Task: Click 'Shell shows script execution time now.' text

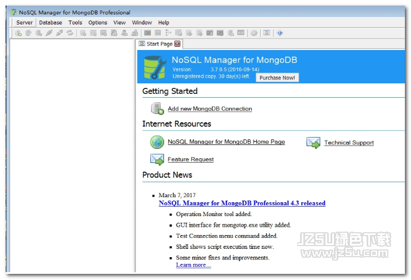Action: pos(225,247)
